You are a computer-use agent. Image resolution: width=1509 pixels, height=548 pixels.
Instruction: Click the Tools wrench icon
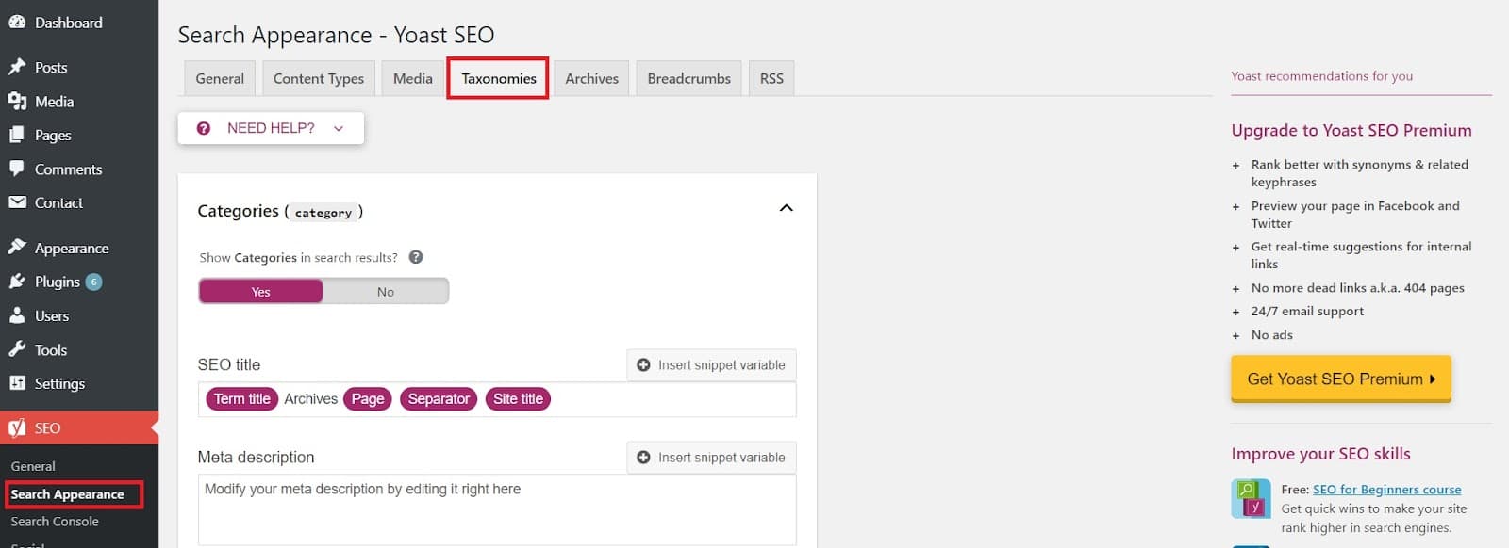(17, 349)
